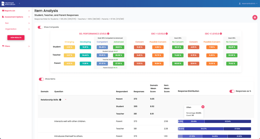
Task: Click the red print report icon
Action: pos(255,18)
